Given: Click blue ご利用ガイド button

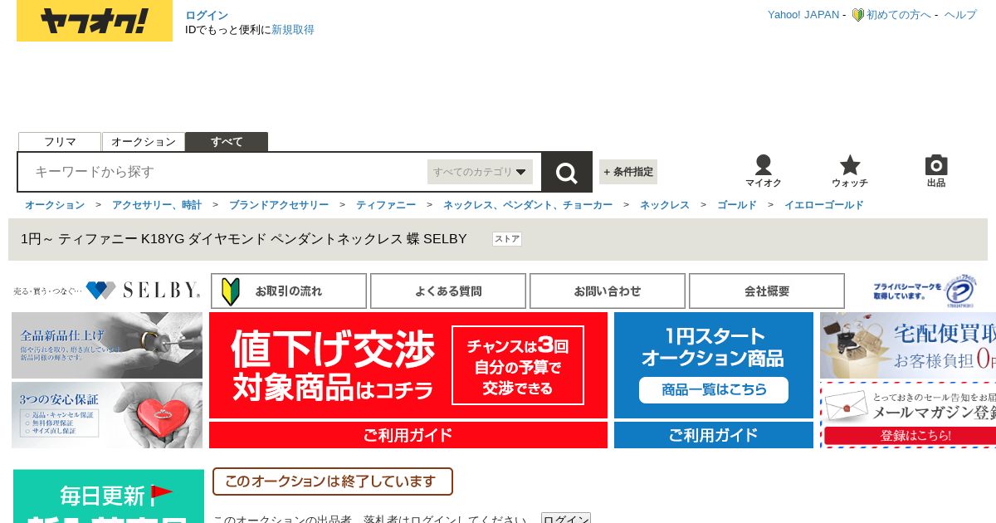Looking at the screenshot, I should (x=714, y=435).
